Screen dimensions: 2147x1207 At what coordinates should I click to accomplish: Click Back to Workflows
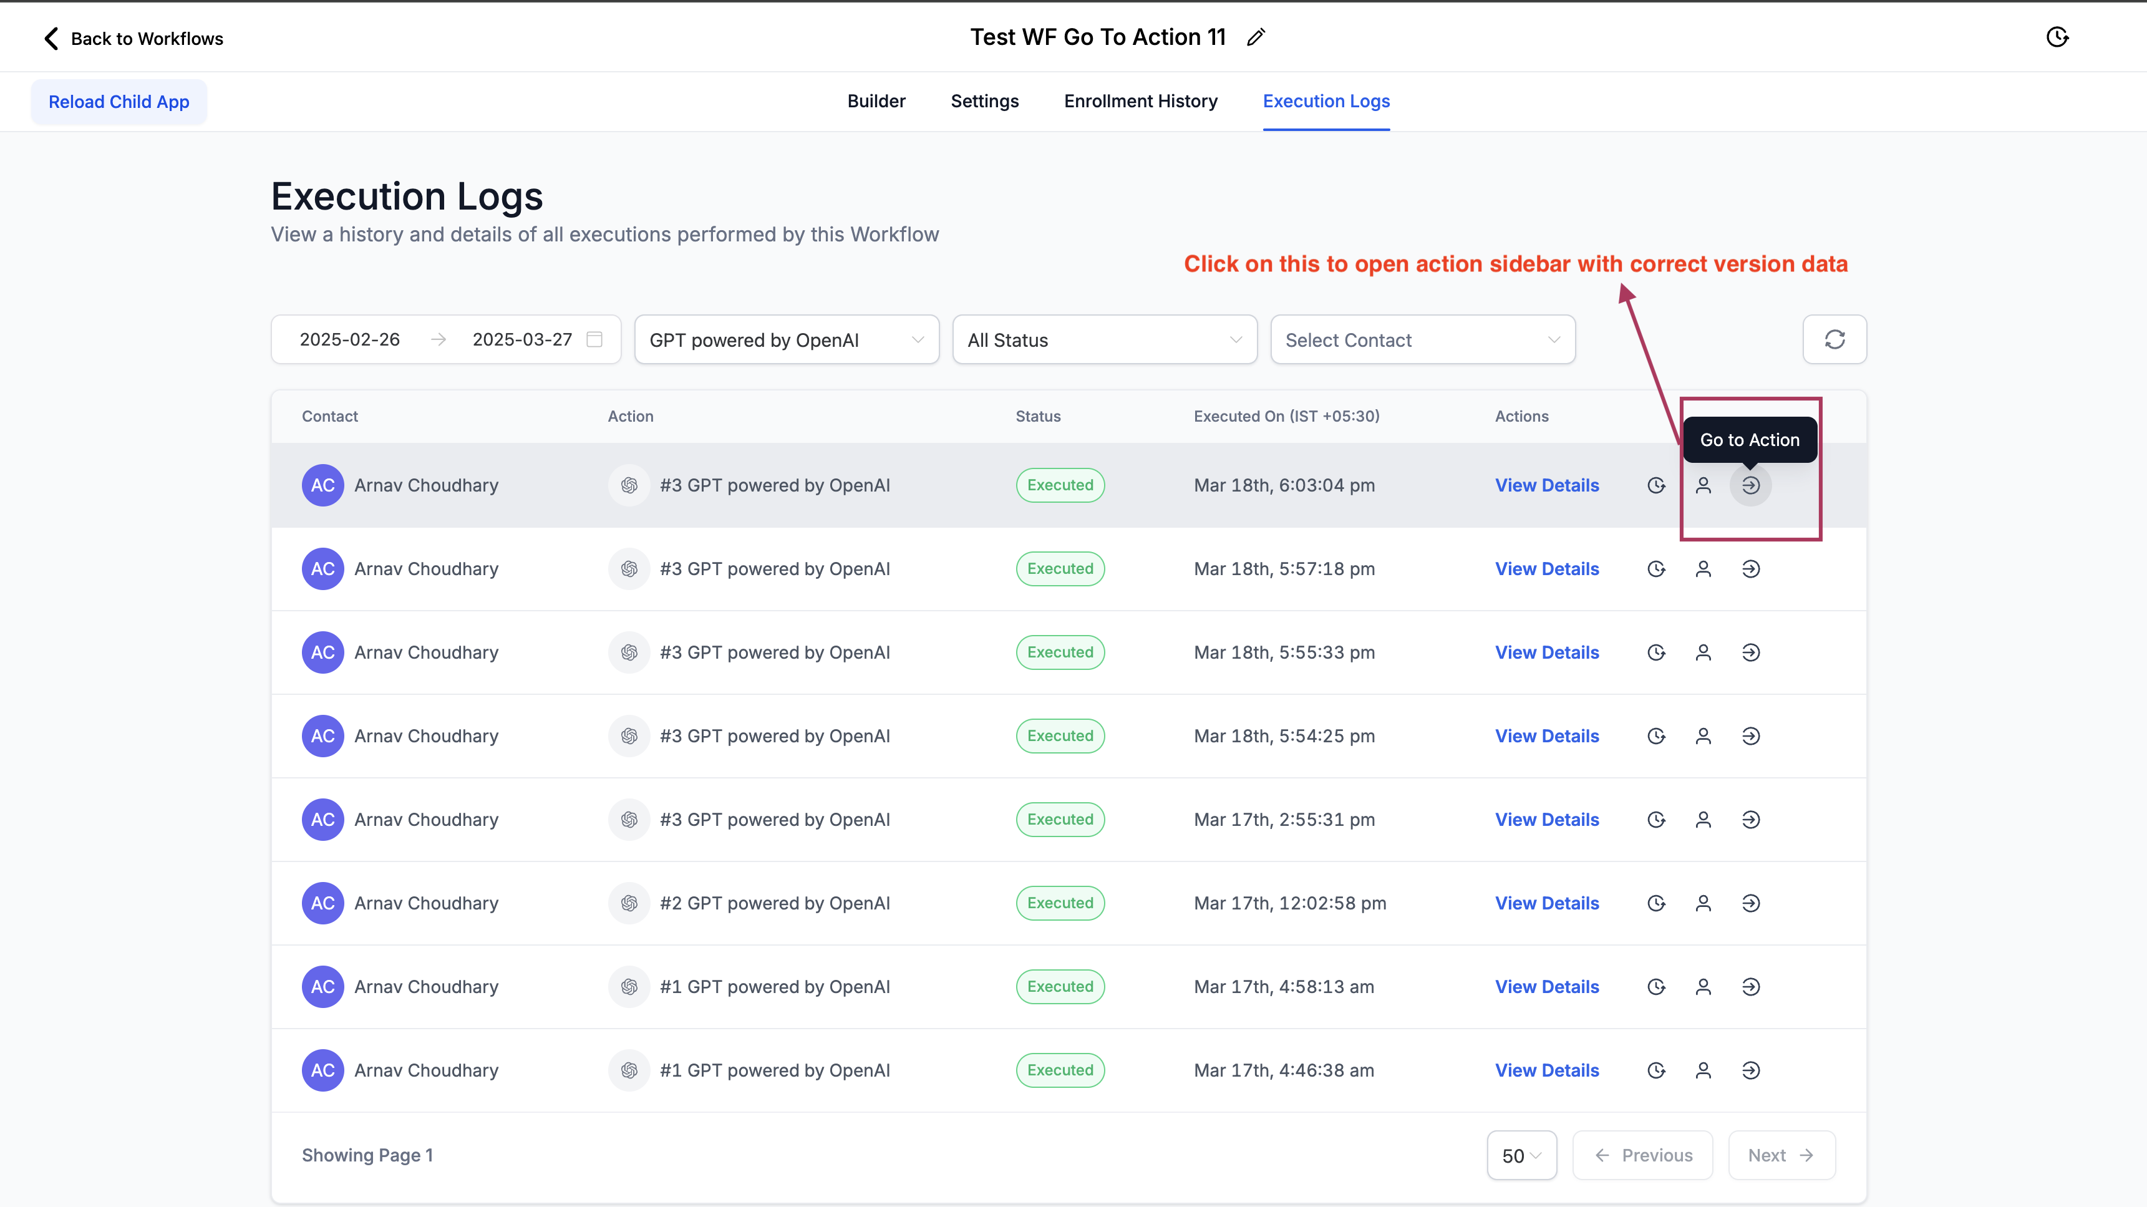(x=133, y=38)
